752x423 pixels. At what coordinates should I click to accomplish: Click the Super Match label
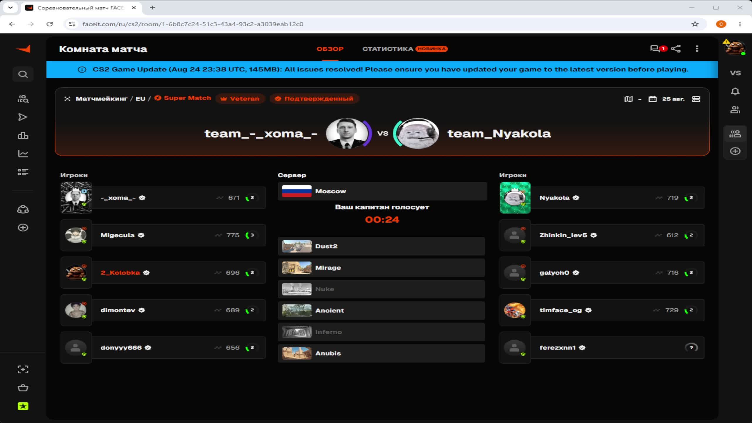[x=183, y=98]
